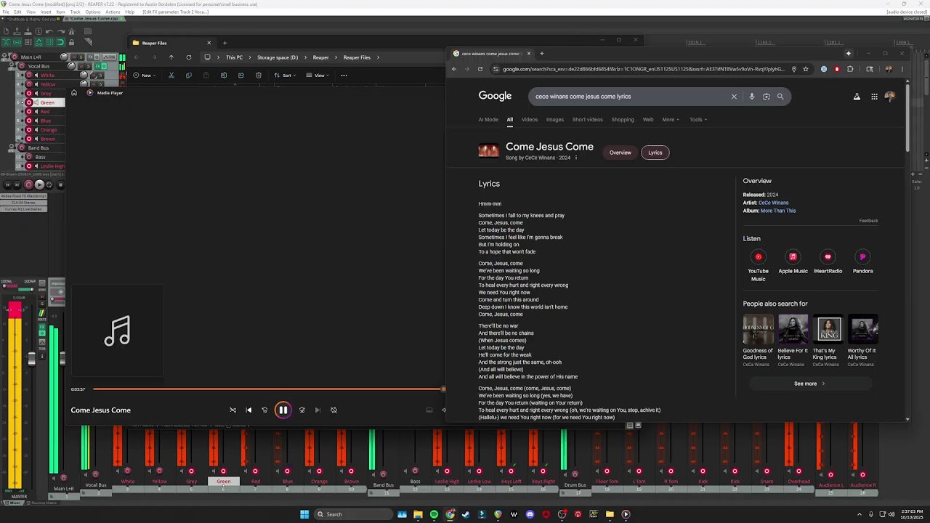Viewport: 930px width, 523px height.
Task: Skip back 10 seconds in Media Player
Action: click(x=264, y=410)
